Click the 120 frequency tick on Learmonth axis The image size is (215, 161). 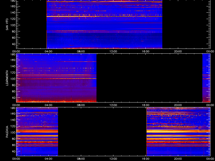(x=13, y=72)
